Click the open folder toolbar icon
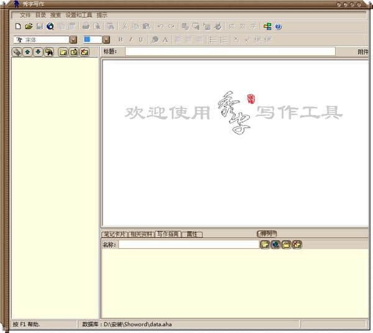This screenshot has height=333, width=373. pos(29,27)
